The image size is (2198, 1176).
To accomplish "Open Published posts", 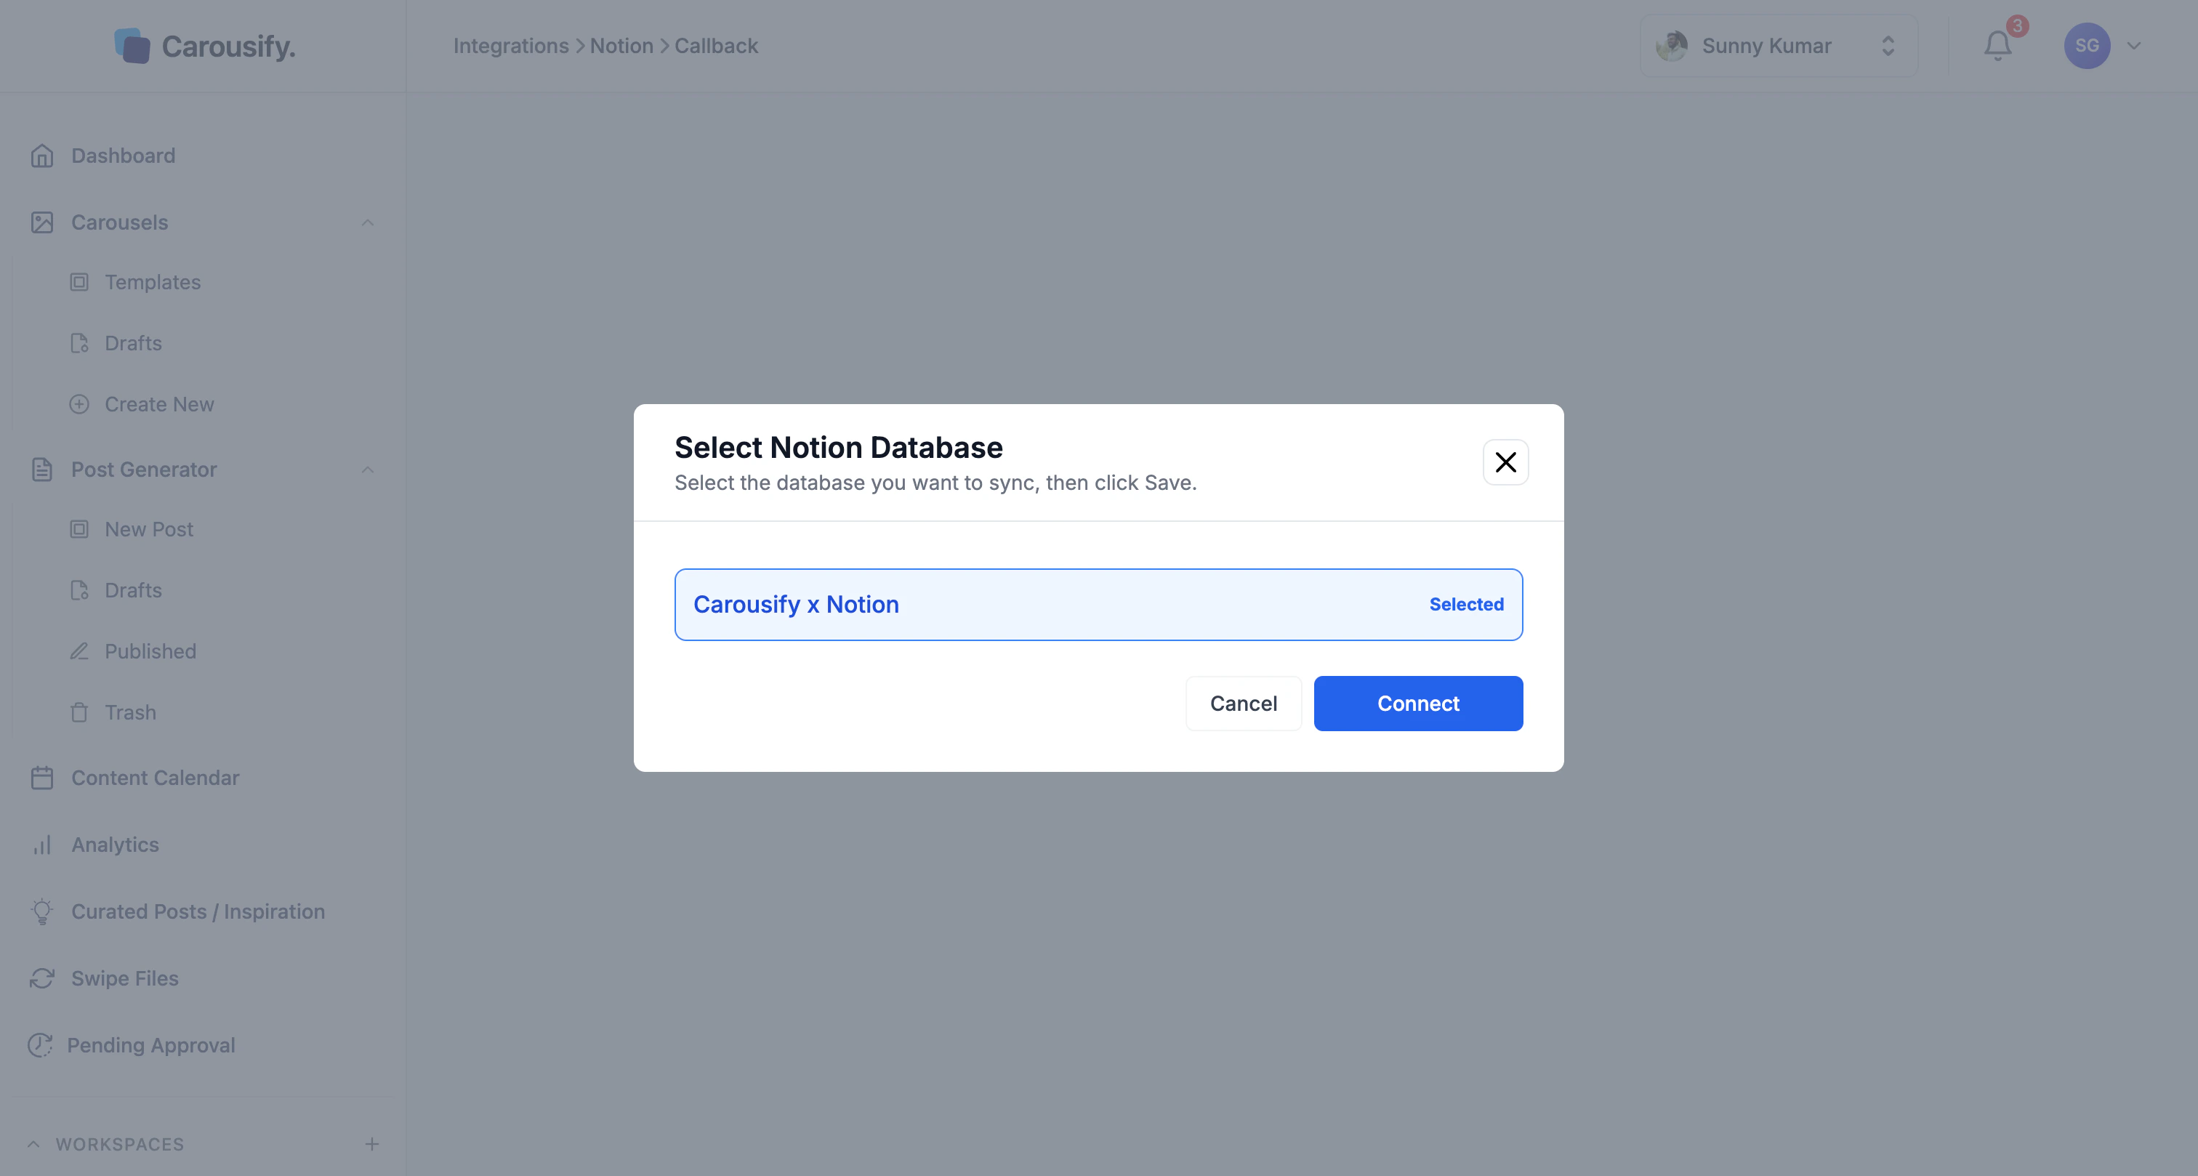I will pos(151,651).
